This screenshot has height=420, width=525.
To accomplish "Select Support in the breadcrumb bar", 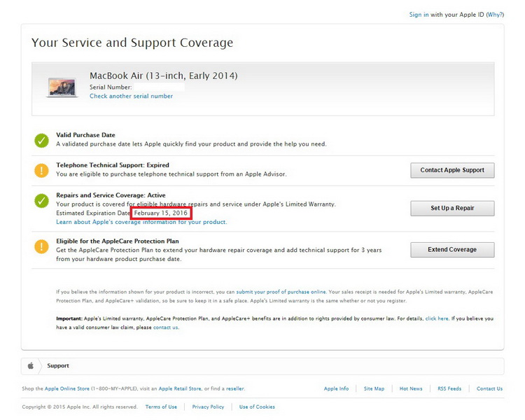I will [x=58, y=365].
